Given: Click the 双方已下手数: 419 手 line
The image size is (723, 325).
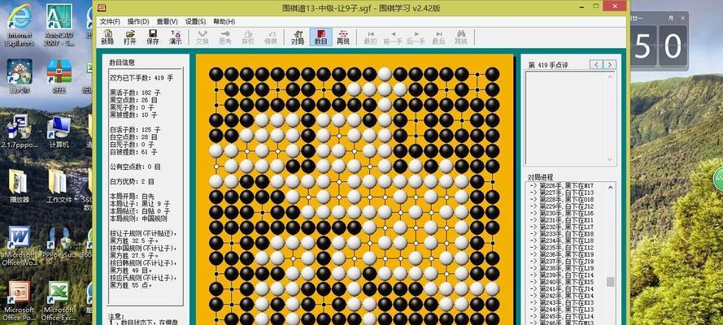Looking at the screenshot, I should 141,78.
